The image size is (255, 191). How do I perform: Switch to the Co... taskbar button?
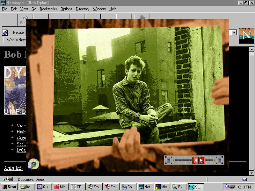128,187
